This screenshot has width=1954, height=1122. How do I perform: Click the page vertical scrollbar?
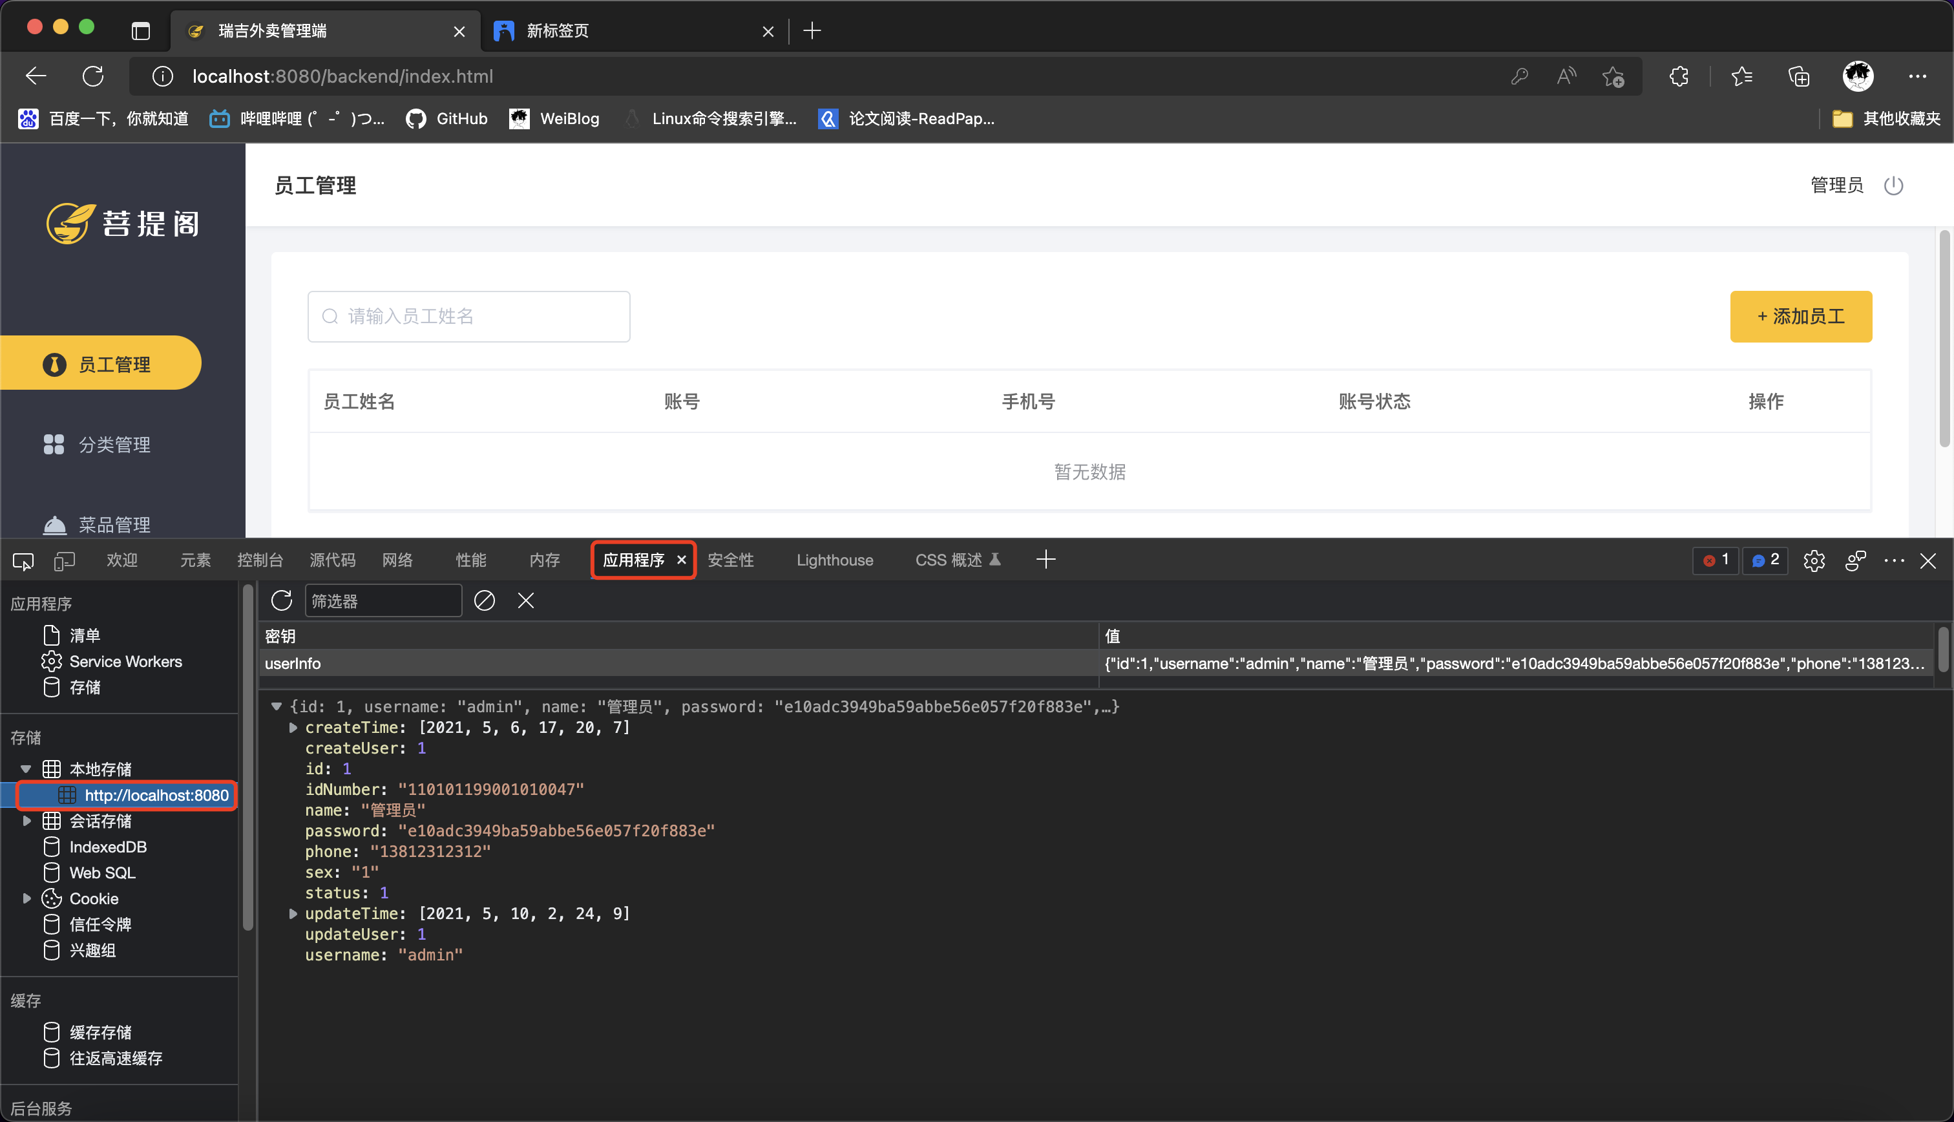pos(1944,339)
